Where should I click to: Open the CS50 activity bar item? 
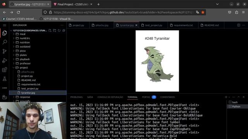[5, 88]
